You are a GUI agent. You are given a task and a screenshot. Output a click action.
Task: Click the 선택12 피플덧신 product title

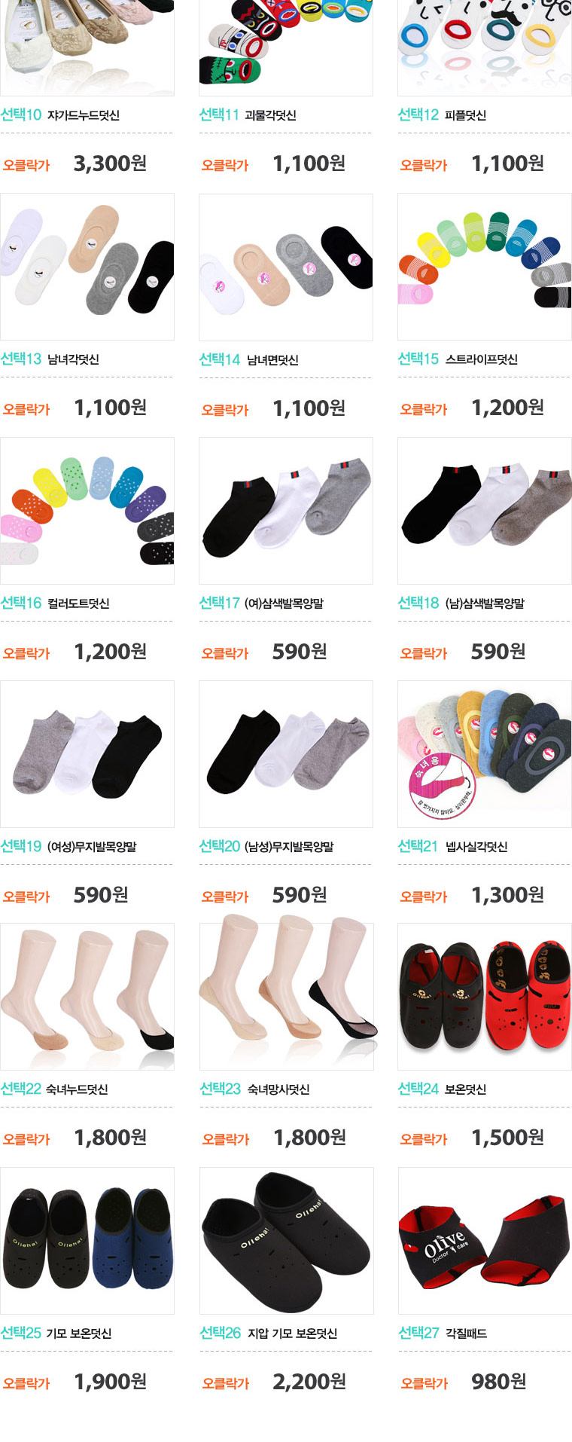(442, 115)
